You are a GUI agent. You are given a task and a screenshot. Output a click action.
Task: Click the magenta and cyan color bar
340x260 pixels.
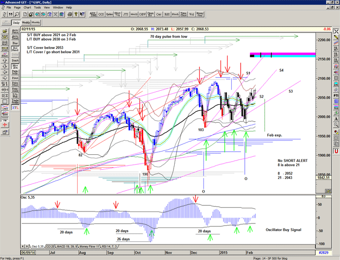click(283, 54)
